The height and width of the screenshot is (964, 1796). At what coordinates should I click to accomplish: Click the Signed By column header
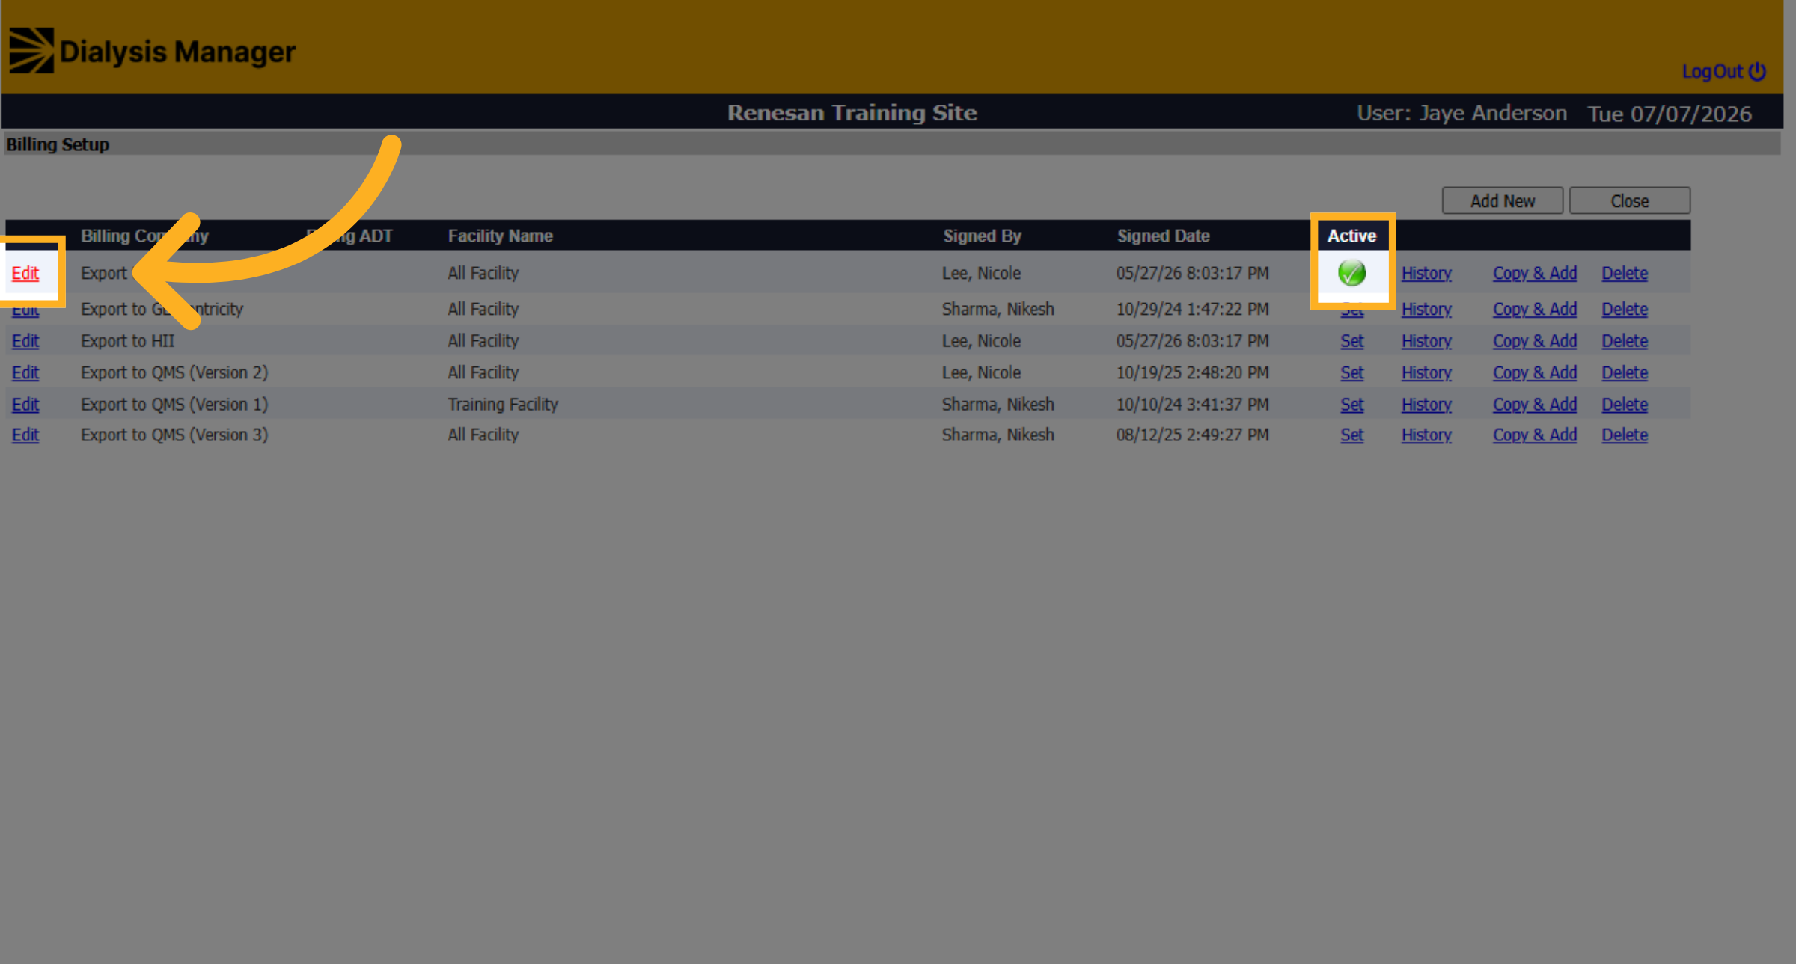click(x=982, y=236)
